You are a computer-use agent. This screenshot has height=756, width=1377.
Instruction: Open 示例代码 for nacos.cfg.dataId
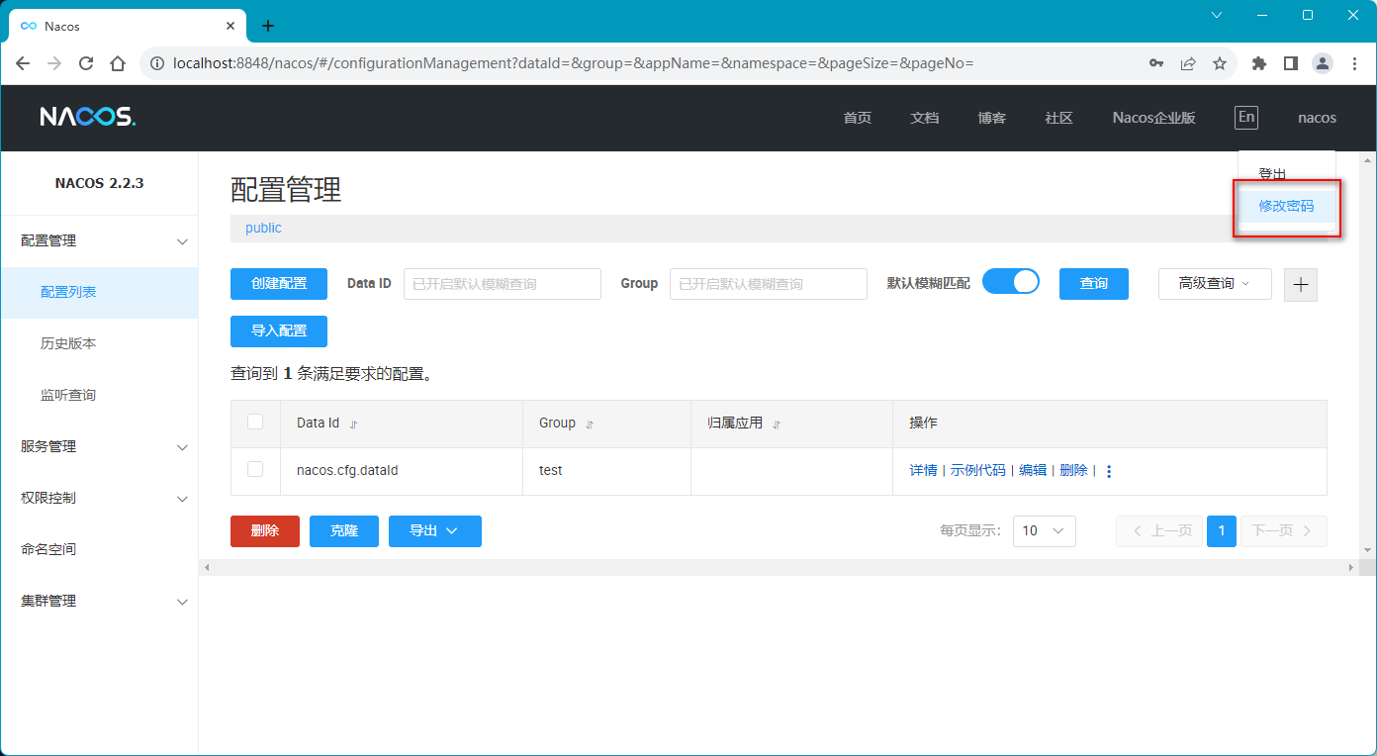pos(977,470)
